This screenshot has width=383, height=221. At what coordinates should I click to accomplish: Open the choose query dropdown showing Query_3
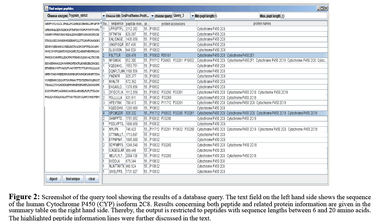pos(193,16)
